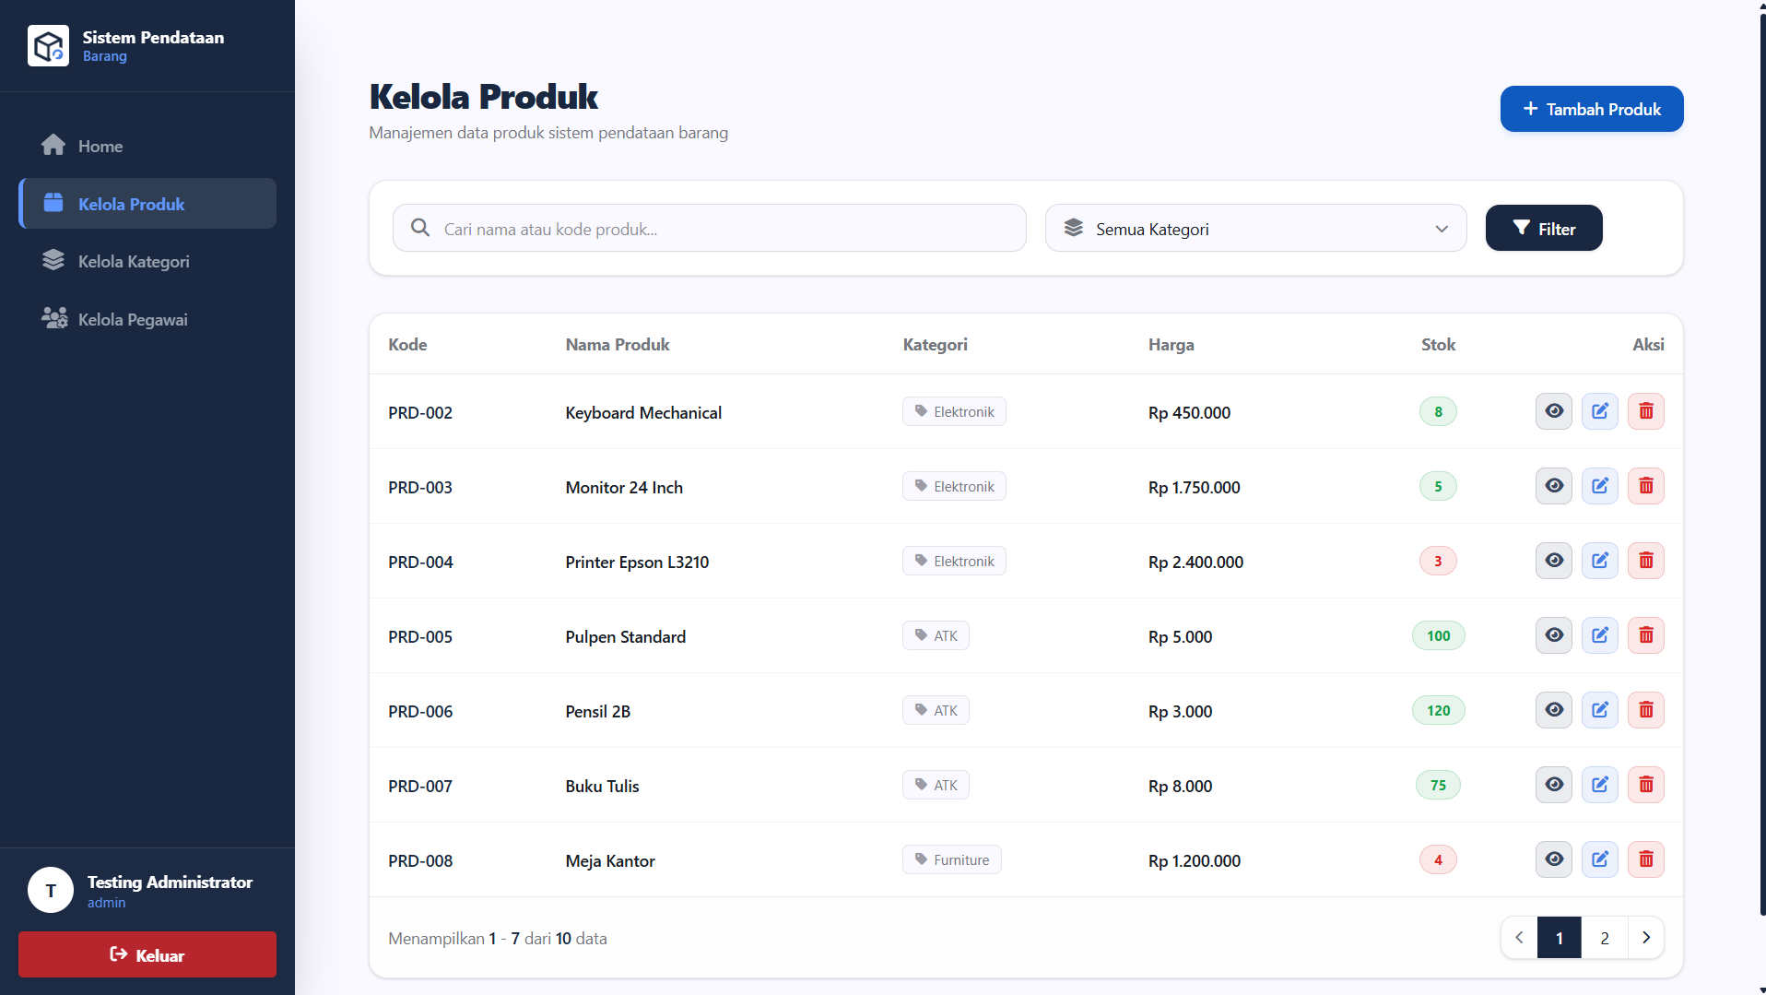Image resolution: width=1766 pixels, height=995 pixels.
Task: Edit the Buku Tulis row
Action: [1600, 785]
